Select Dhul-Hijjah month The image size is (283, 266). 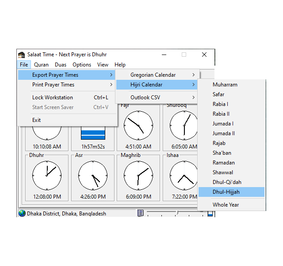(231, 192)
